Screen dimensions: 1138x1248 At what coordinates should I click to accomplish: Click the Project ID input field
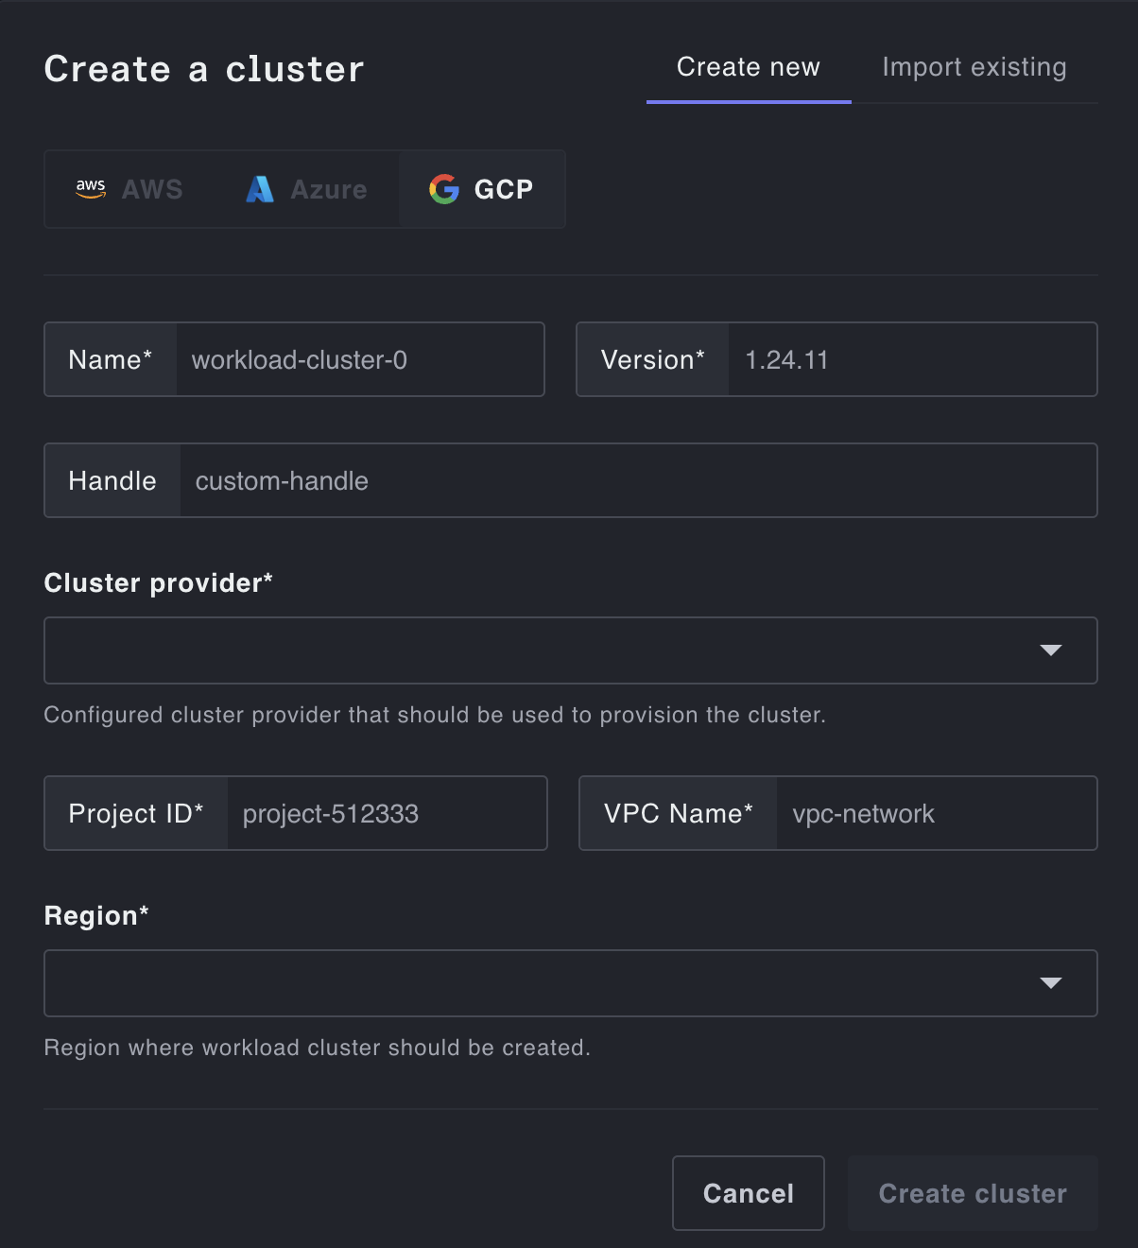pyautogui.click(x=387, y=813)
